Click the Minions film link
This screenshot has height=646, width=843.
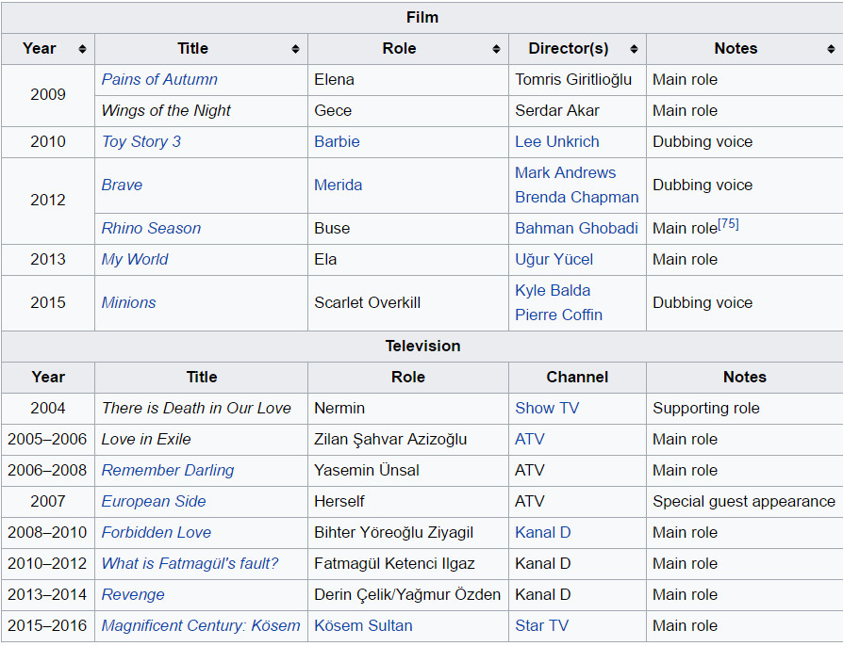[x=128, y=303]
